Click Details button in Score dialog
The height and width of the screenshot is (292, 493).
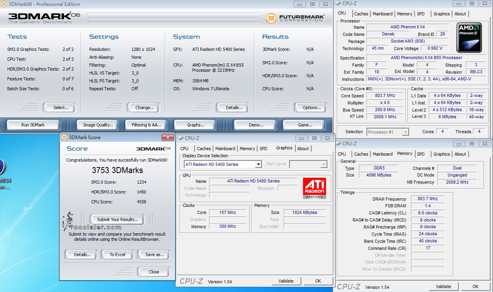82,255
